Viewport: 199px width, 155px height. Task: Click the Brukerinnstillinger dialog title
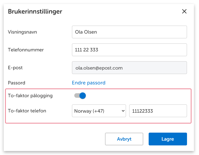[x=35, y=11]
